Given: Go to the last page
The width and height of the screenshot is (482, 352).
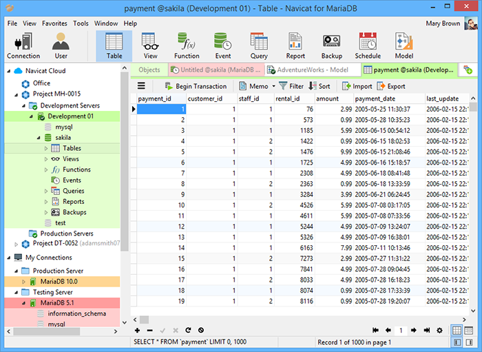Looking at the screenshot, I should (427, 330).
